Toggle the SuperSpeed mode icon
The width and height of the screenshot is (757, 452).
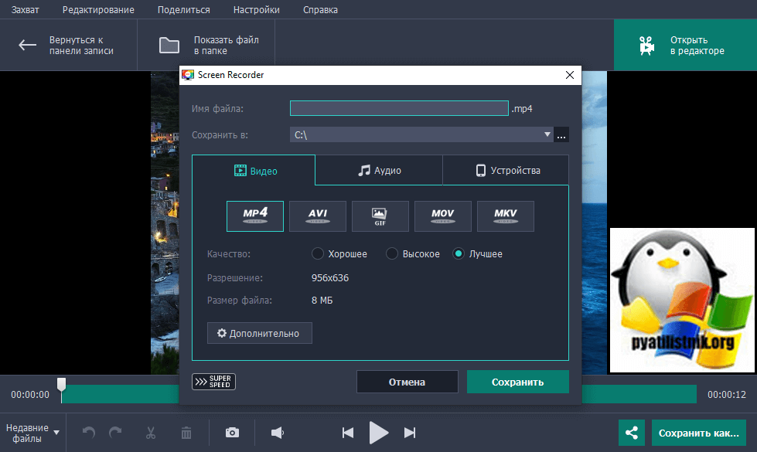[x=213, y=382]
